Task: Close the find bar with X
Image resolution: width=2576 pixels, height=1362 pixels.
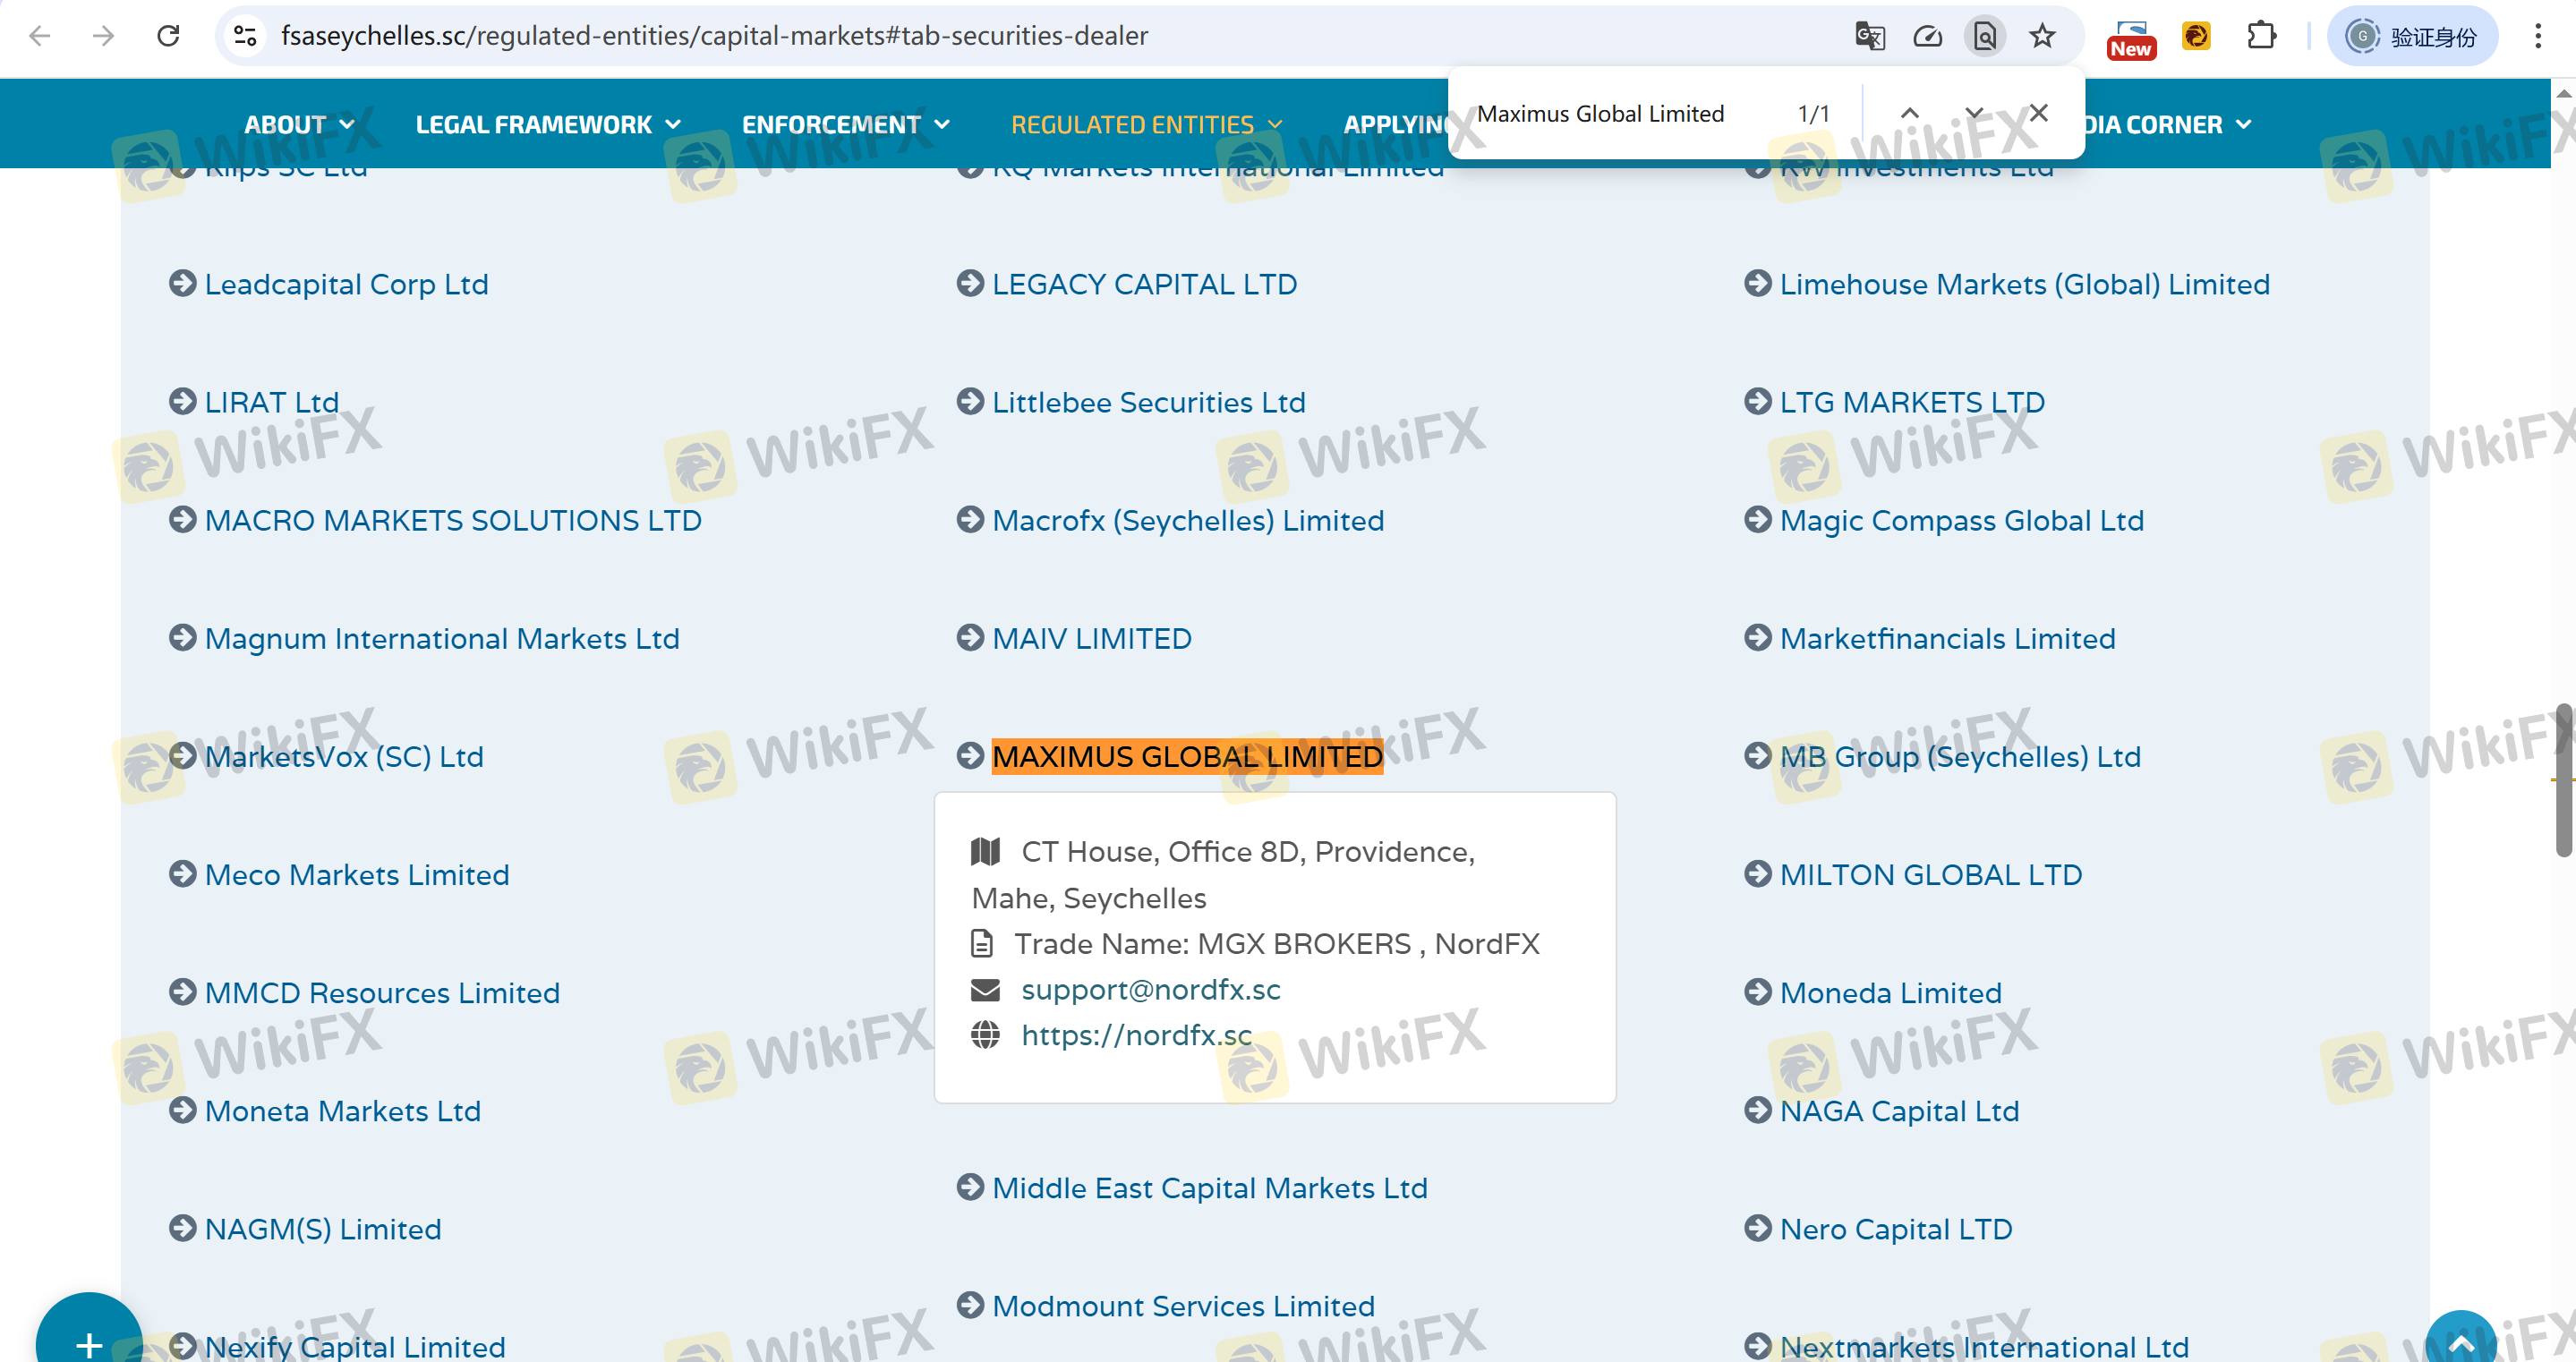Action: click(x=2038, y=113)
